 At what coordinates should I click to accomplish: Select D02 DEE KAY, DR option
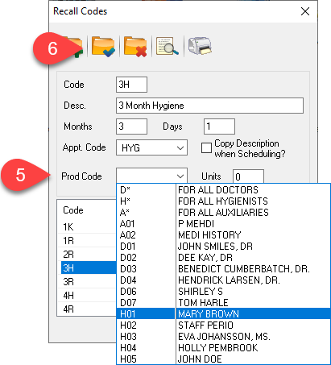tap(223, 258)
